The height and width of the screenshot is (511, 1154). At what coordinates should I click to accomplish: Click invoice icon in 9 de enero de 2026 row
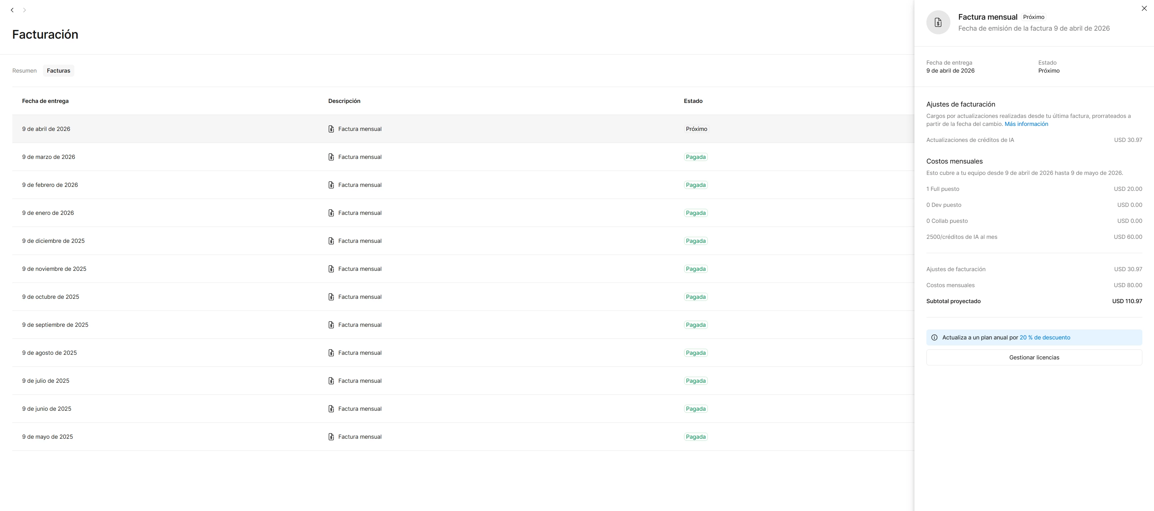point(331,213)
